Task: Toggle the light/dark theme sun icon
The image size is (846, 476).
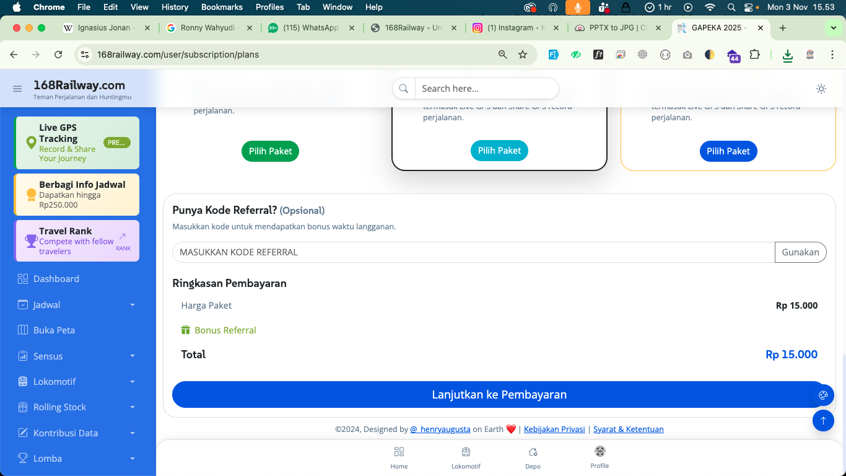Action: [x=821, y=89]
